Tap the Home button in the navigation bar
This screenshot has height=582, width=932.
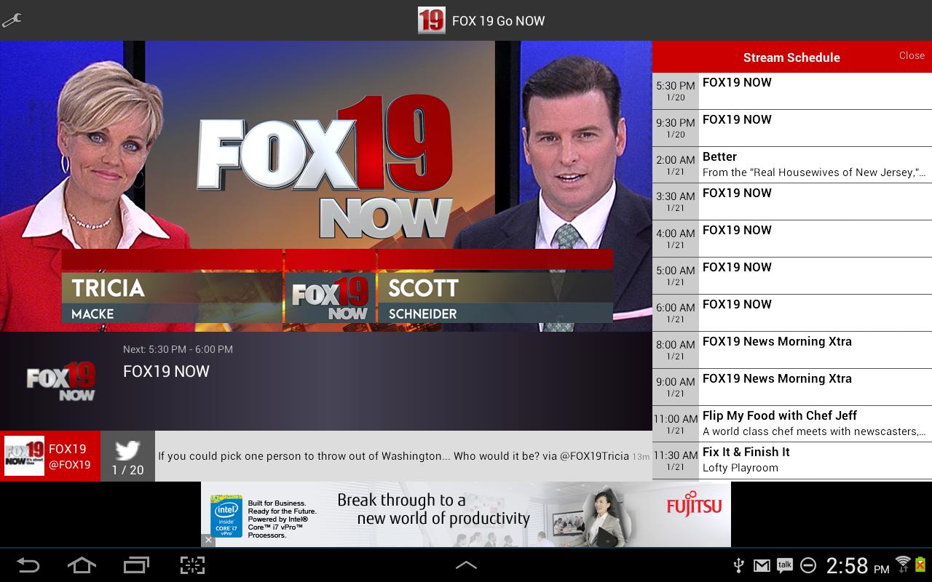(x=82, y=566)
